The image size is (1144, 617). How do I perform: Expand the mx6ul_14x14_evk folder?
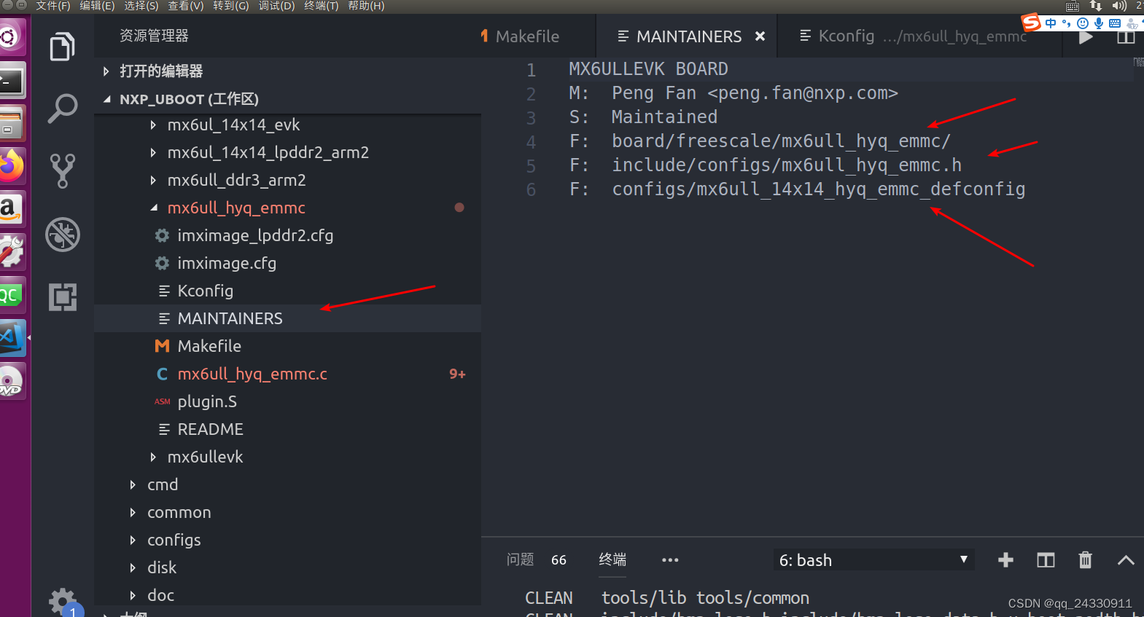coord(233,125)
